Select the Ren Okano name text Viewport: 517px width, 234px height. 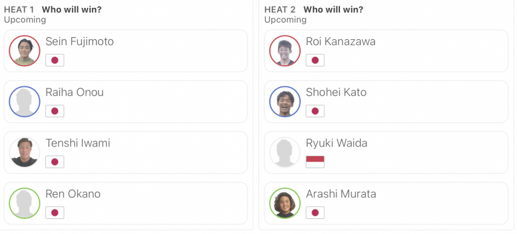pos(73,194)
